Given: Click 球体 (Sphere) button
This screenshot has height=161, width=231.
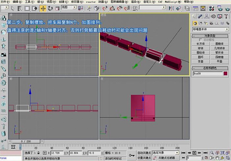Looking at the screenshot, I should click(201, 48).
